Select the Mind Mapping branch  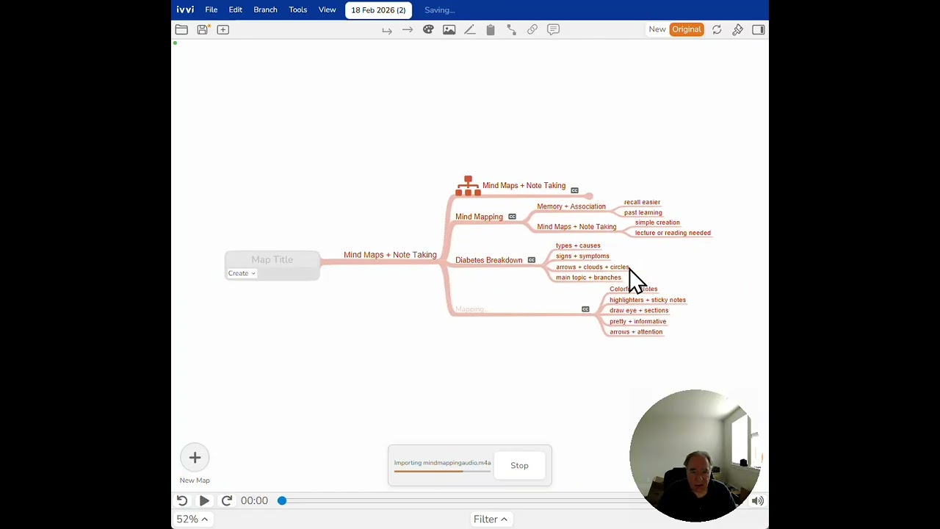coord(479,217)
